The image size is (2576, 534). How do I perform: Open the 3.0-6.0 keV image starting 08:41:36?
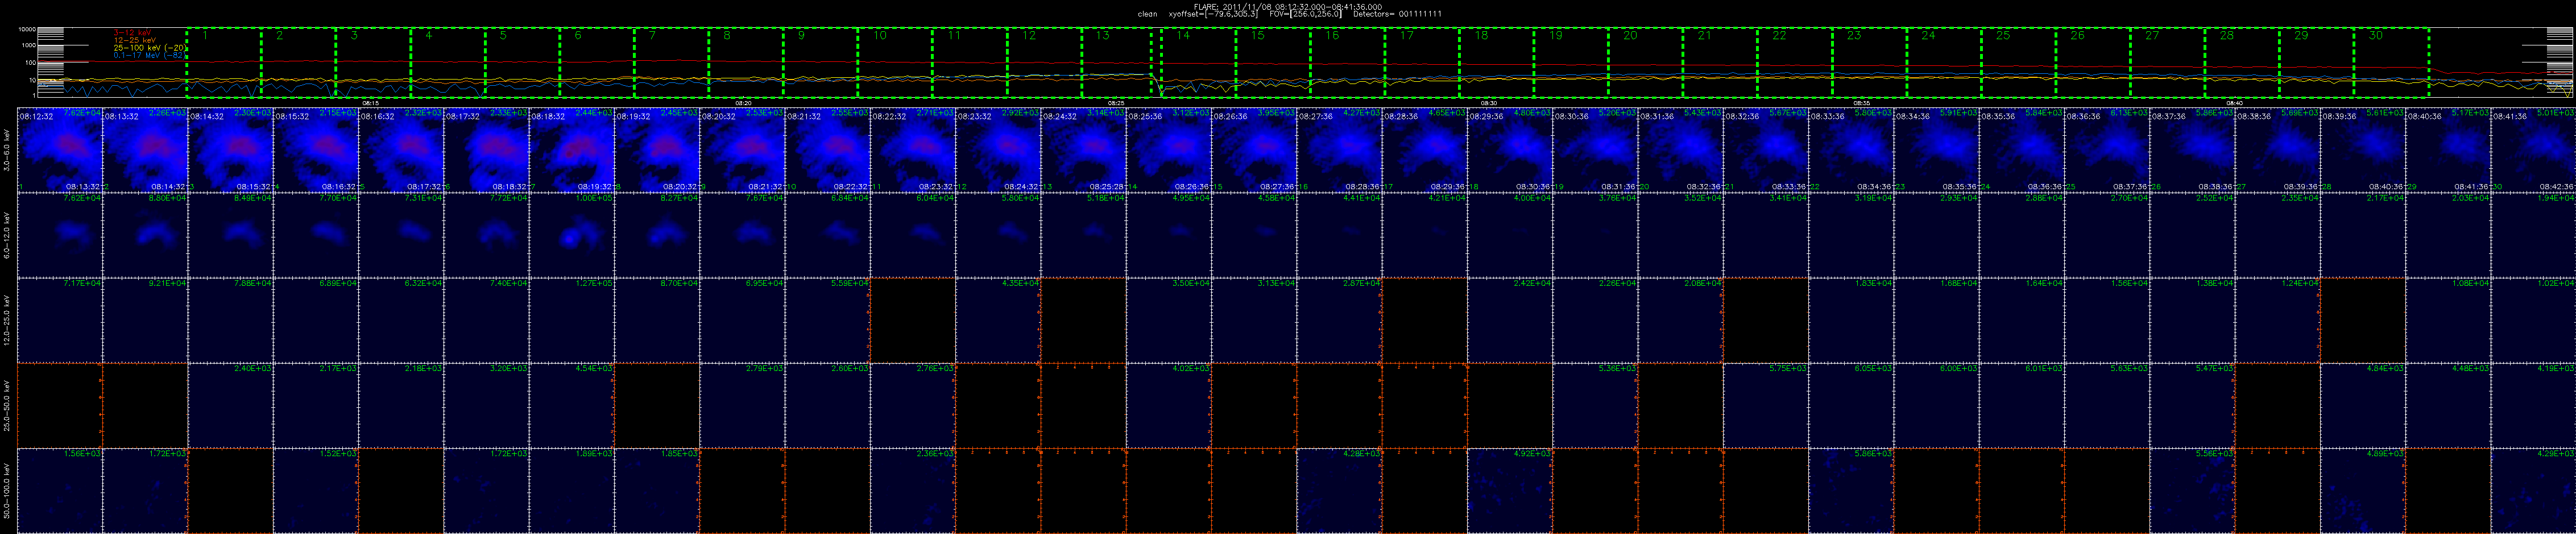(x=2533, y=150)
